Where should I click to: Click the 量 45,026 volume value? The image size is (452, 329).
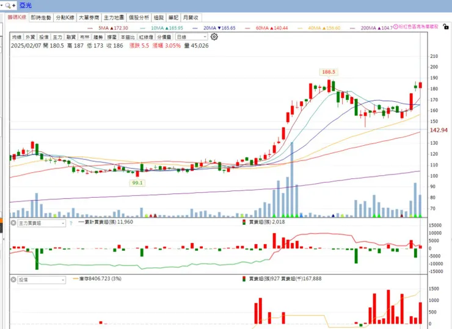click(x=196, y=46)
